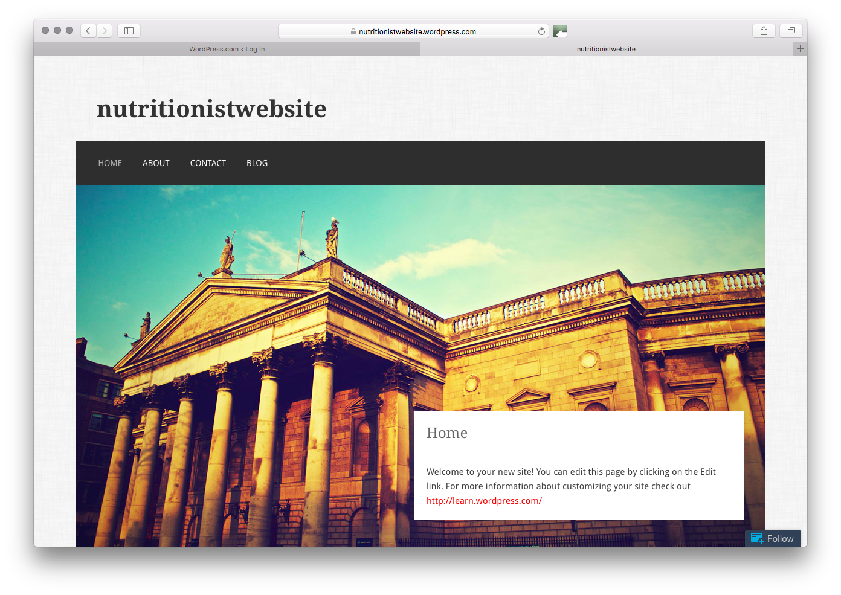
Task: Reload the page using the refresh icon
Action: pyautogui.click(x=541, y=31)
